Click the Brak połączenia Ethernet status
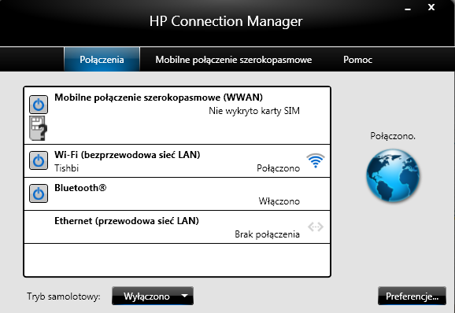 click(268, 234)
